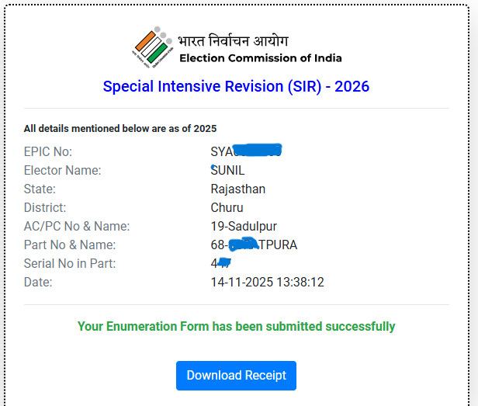Select the date value 14-11-2025 13:38:12
Viewport: 478px width, 406px height.
click(x=267, y=283)
